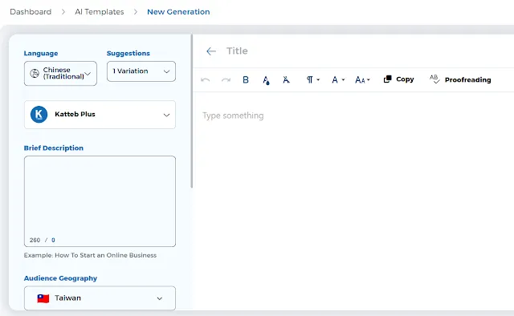This screenshot has width=514, height=316.
Task: Open the Language dropdown showing Chinese (Traditional)
Action: [x=60, y=73]
